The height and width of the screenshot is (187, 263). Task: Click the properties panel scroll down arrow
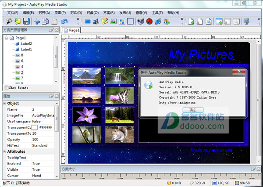coord(57,176)
